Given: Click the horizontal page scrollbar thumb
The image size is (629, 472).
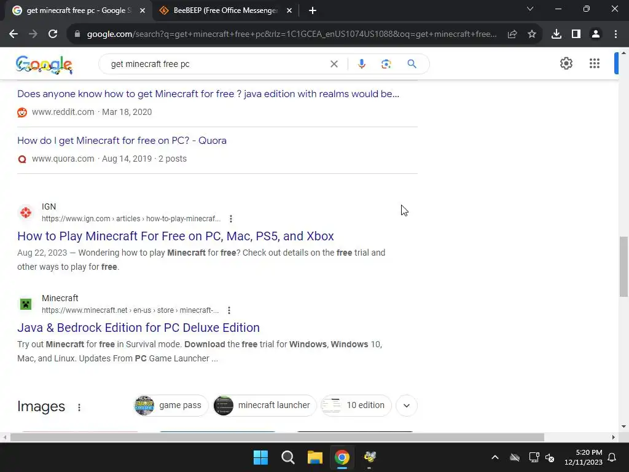Looking at the screenshot, I should pyautogui.click(x=277, y=438).
